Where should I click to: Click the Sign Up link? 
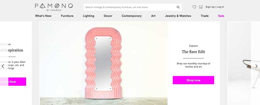(x=210, y=7)
